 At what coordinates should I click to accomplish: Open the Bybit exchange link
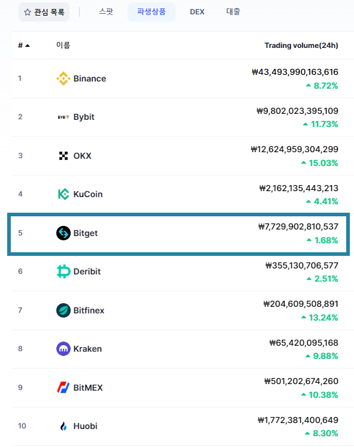coord(84,117)
